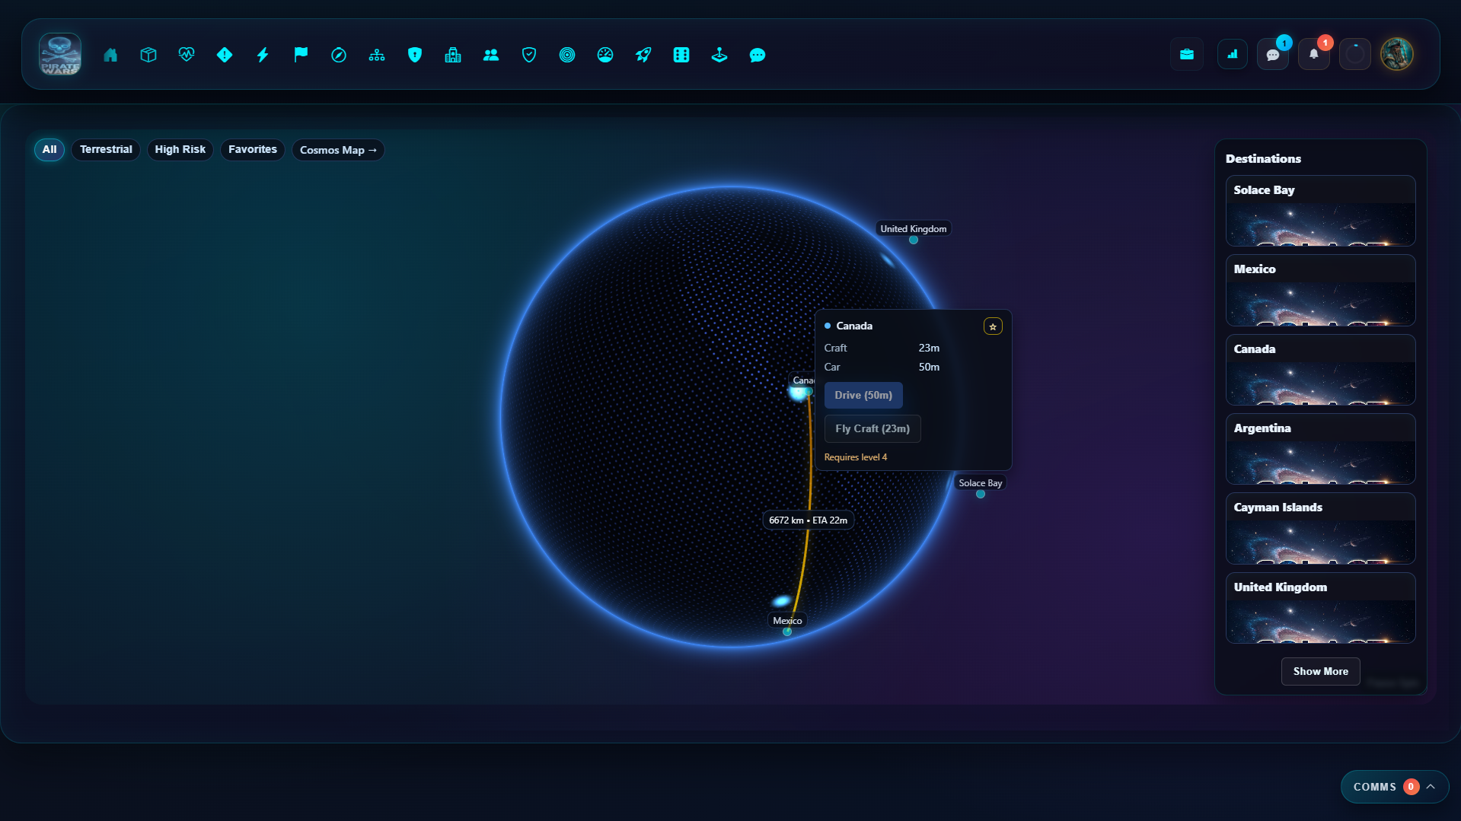This screenshot has height=821, width=1461.
Task: Open the briefcase icon near the profile
Action: (x=1187, y=54)
